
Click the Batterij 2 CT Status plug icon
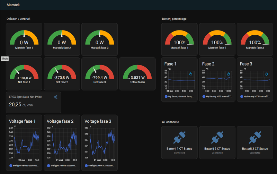coord(217,137)
